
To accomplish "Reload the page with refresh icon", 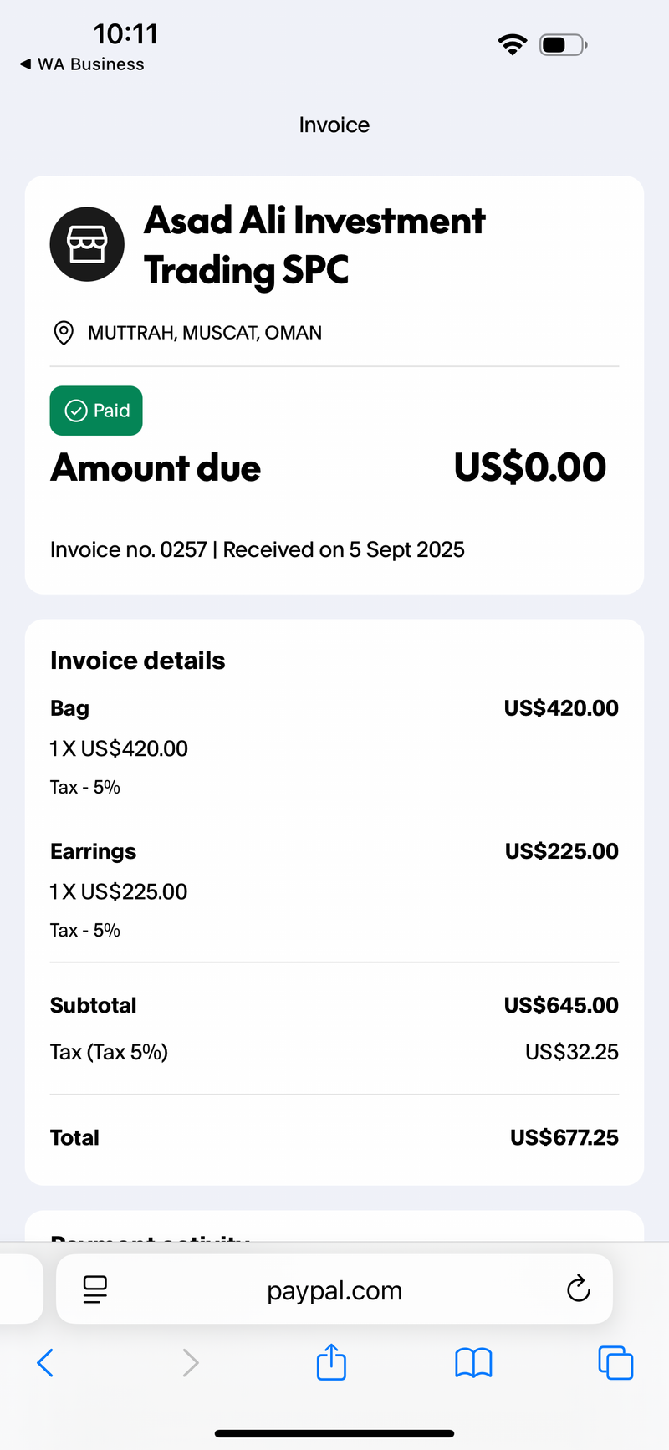I will click(x=578, y=1289).
